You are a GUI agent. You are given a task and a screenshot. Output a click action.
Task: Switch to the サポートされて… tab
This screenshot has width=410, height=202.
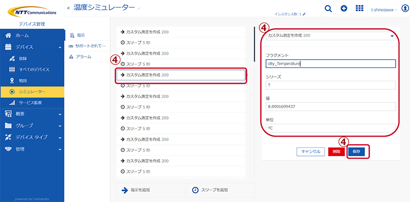coord(87,46)
